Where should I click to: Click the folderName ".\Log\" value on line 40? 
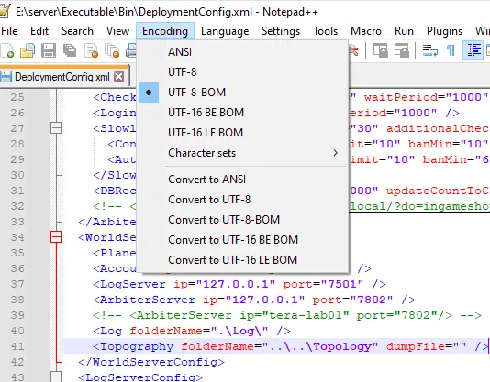tap(239, 331)
